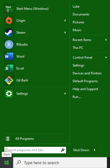The image size is (110, 168).
Task: Click the Shut Down button
Action: click(81, 150)
